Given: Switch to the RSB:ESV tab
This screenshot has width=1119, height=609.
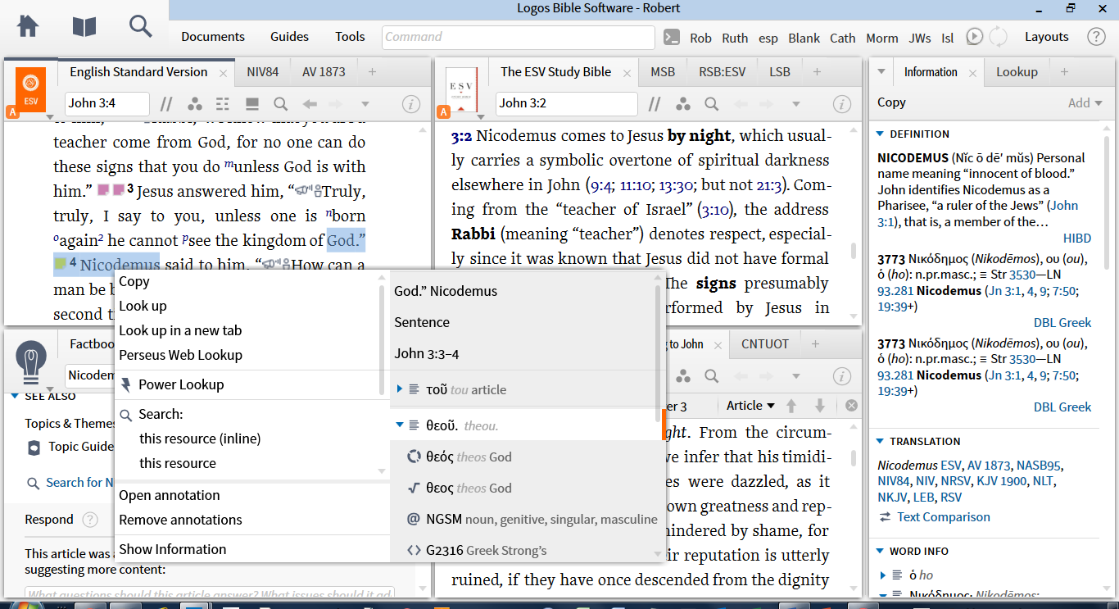Looking at the screenshot, I should (x=723, y=72).
